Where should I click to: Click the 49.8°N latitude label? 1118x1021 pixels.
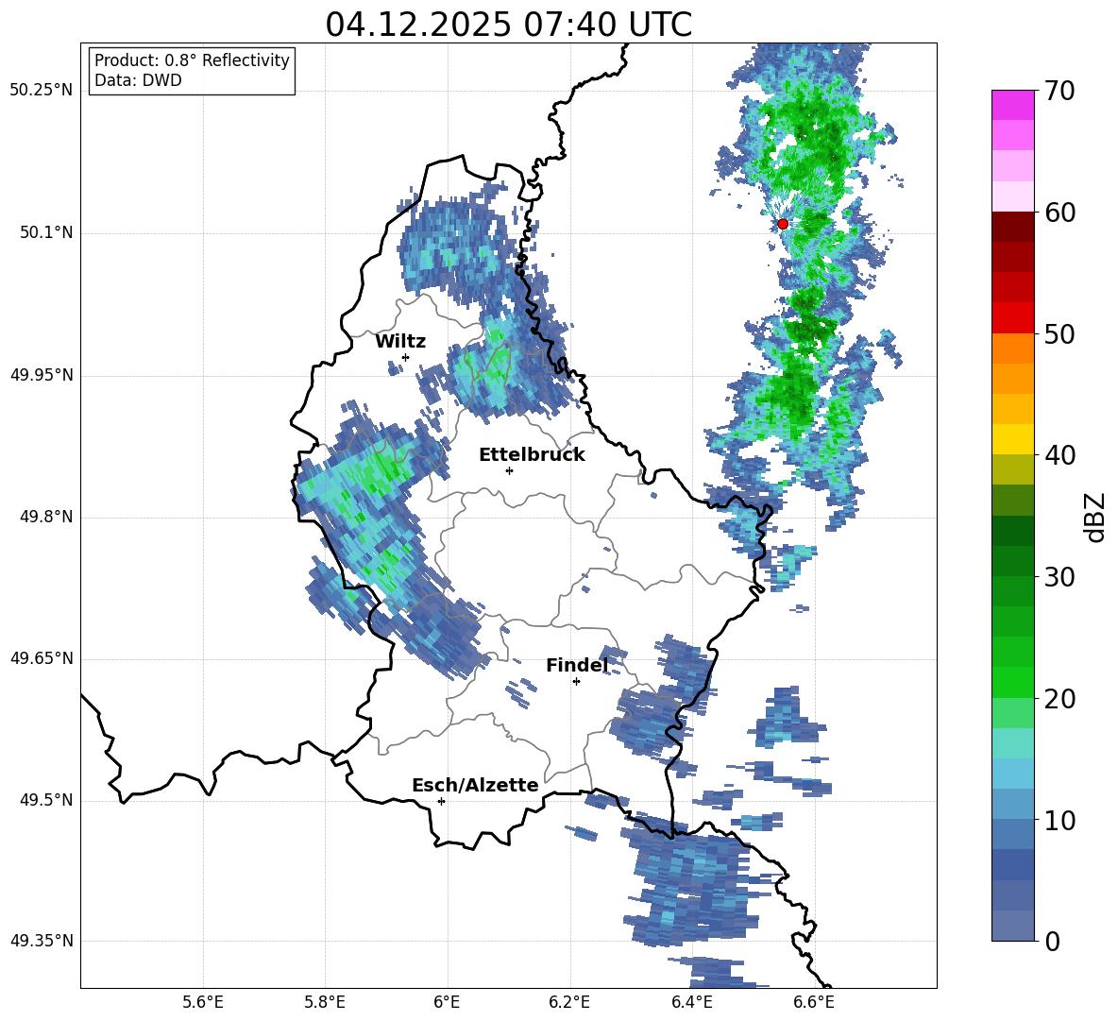click(47, 517)
